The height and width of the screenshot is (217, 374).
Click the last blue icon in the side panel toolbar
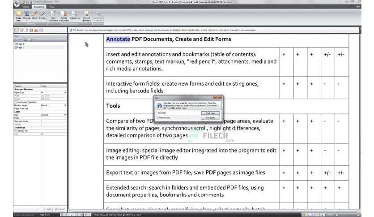point(41,30)
